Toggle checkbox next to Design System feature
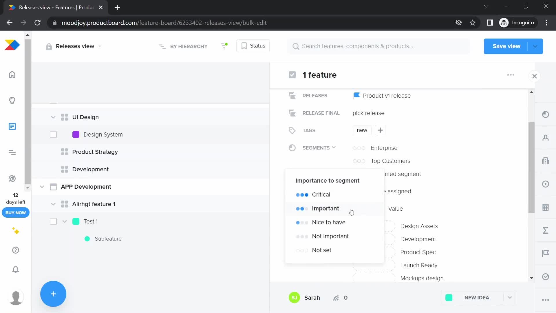Viewport: 556px width, 313px height. [x=53, y=134]
